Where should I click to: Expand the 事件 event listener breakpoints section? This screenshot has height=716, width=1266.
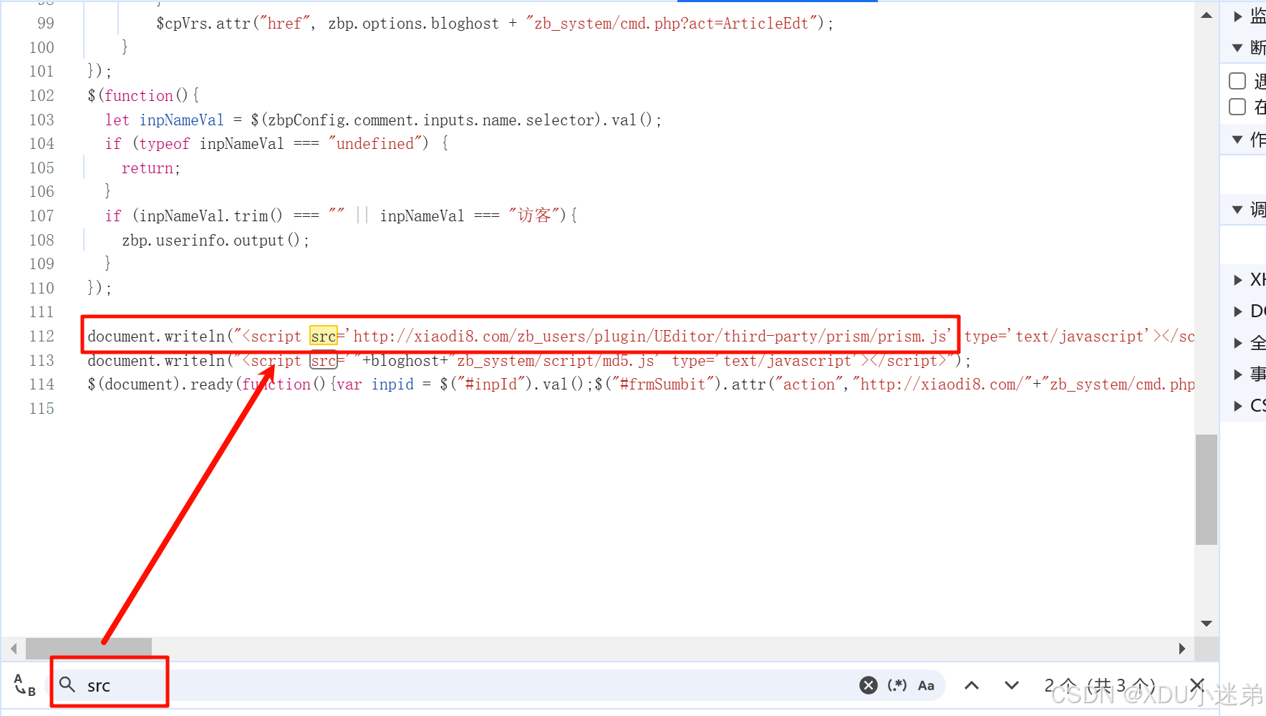tap(1240, 373)
